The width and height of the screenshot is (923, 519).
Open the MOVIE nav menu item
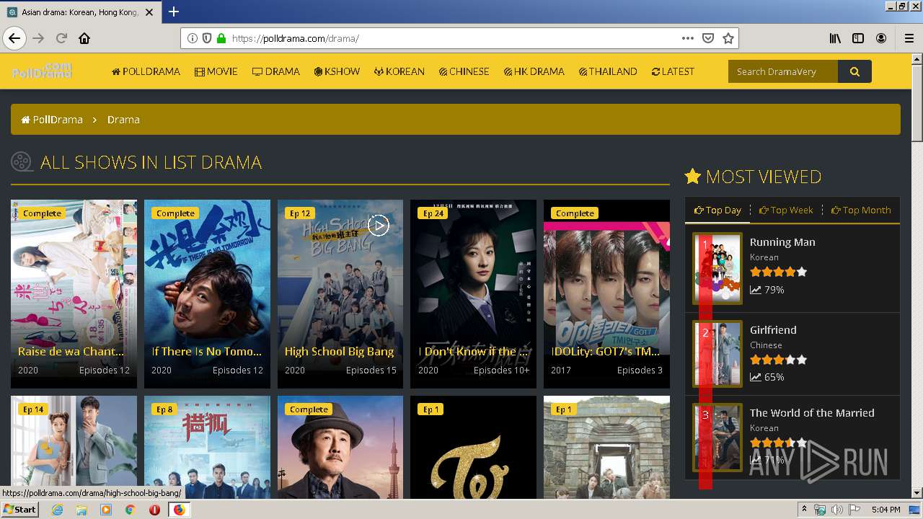pyautogui.click(x=216, y=71)
